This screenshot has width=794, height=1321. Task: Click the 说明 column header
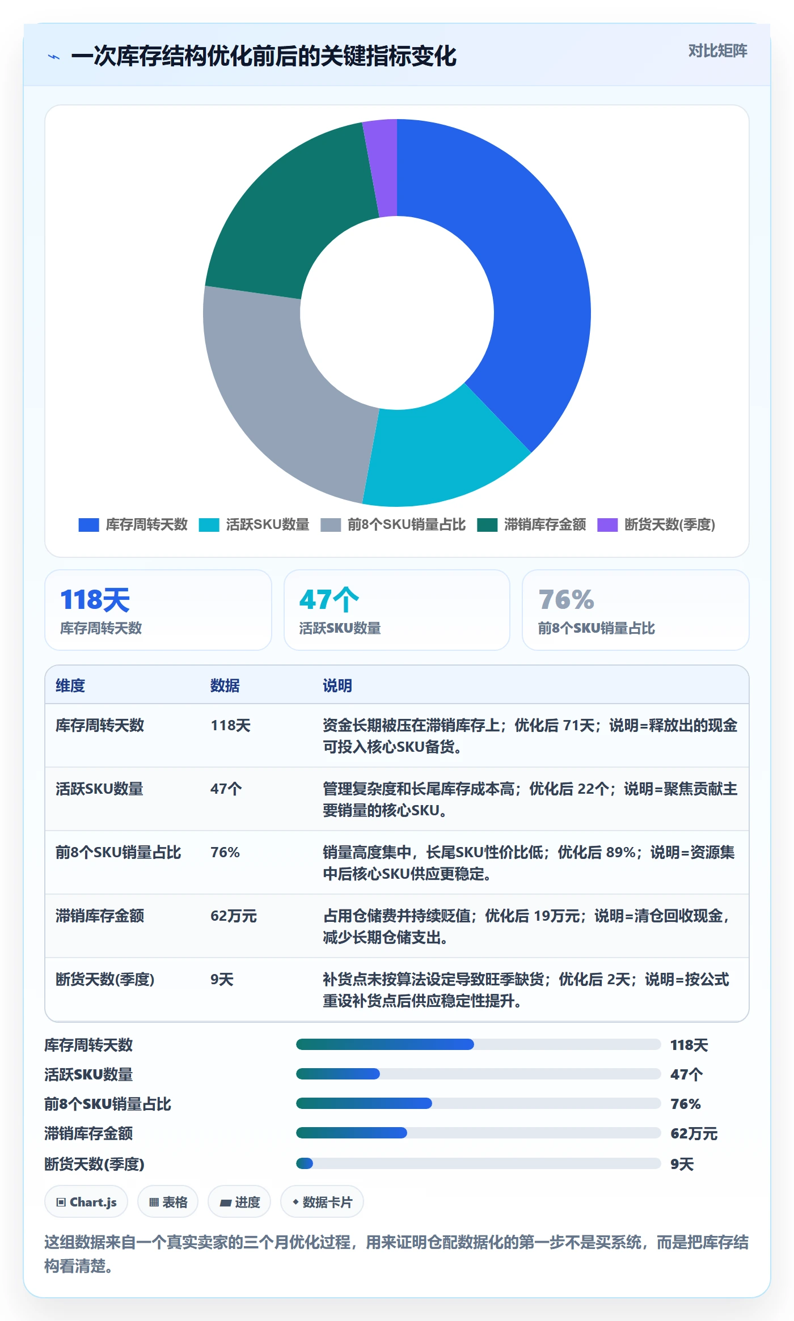(337, 685)
